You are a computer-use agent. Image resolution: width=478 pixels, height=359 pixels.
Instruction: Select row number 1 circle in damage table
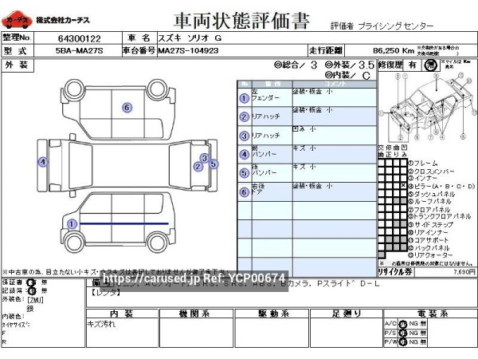[x=244, y=98]
